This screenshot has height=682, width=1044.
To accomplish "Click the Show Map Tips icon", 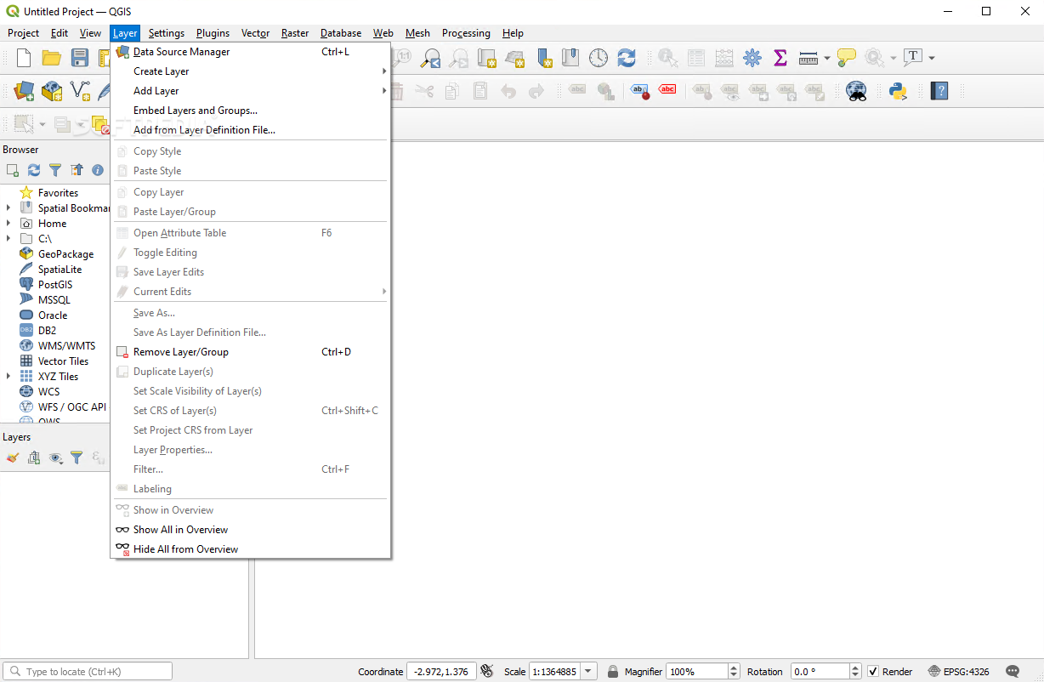I will point(847,58).
